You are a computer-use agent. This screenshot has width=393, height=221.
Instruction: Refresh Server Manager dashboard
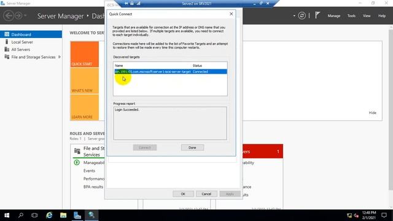pyautogui.click(x=302, y=16)
